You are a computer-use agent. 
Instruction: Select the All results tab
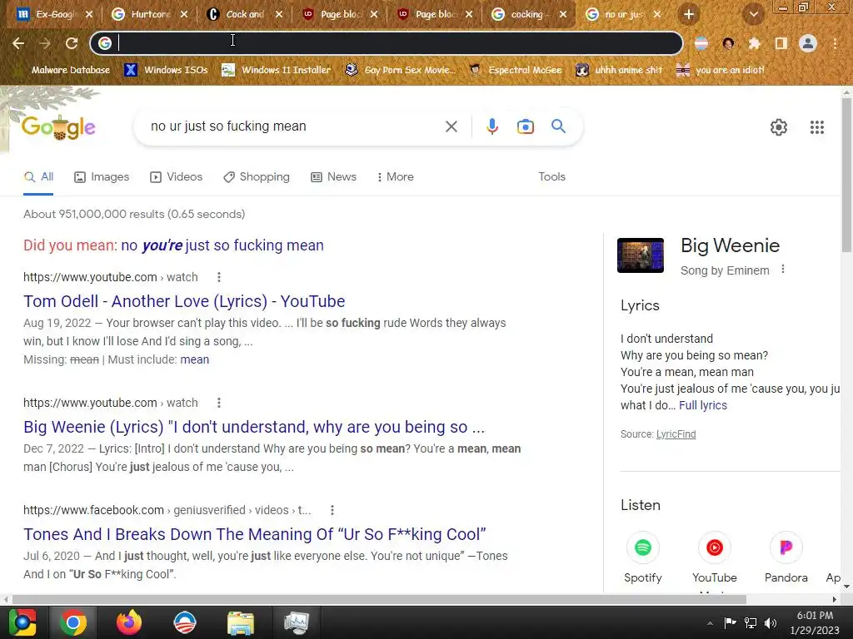point(38,177)
